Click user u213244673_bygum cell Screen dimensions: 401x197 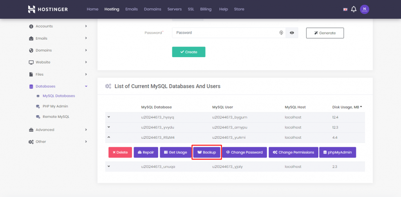(229, 117)
